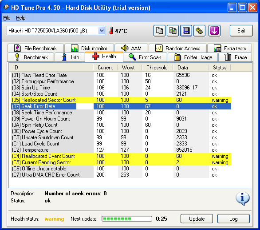
Task: Click the purple down-arrow tray icon
Action: click(214, 31)
